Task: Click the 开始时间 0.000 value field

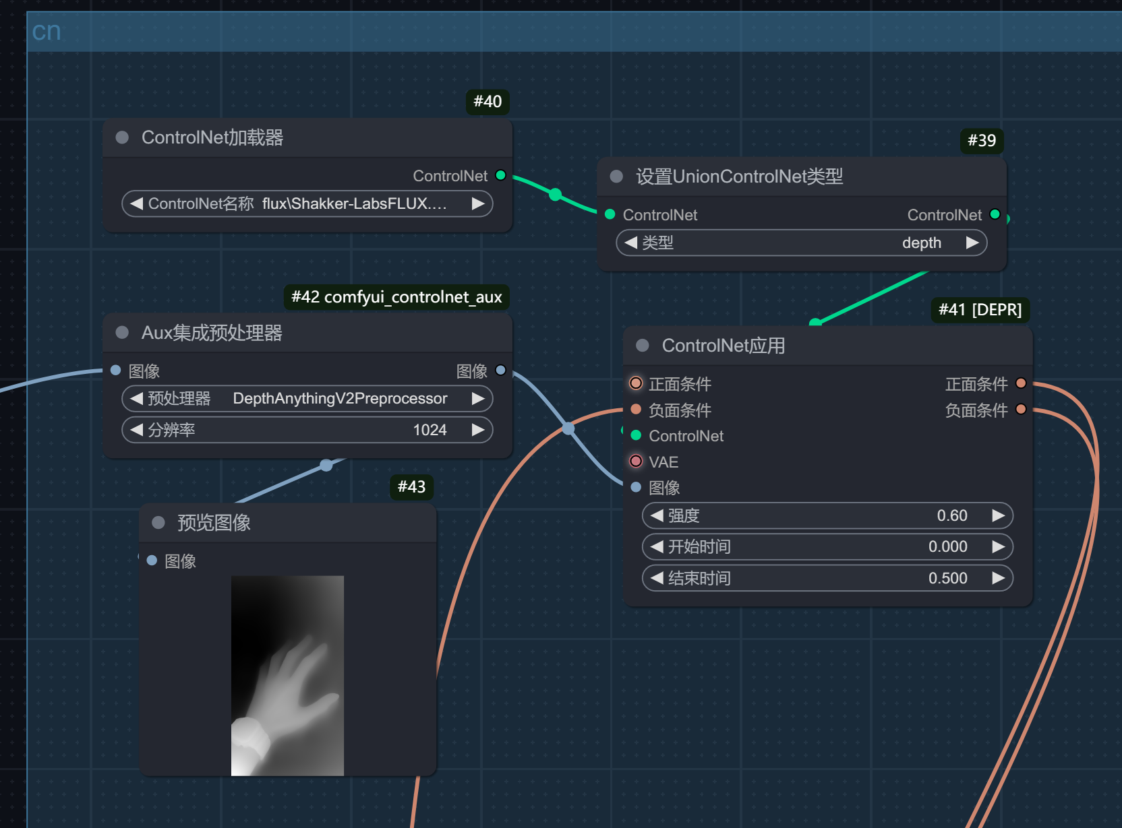Action: click(x=828, y=546)
